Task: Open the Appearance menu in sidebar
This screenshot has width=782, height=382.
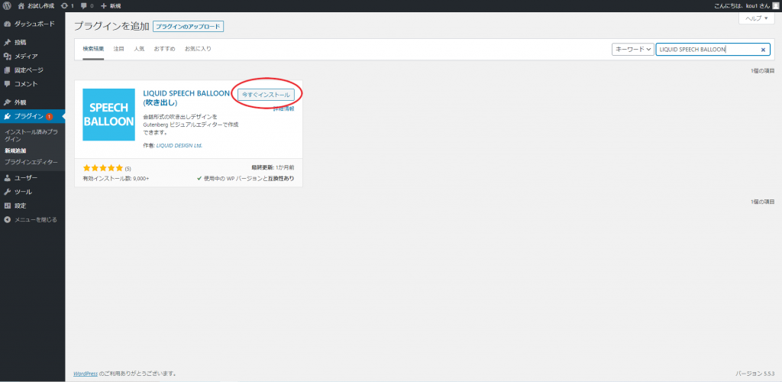Action: click(x=20, y=102)
